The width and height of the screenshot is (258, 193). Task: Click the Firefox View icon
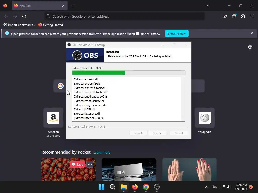point(5,6)
